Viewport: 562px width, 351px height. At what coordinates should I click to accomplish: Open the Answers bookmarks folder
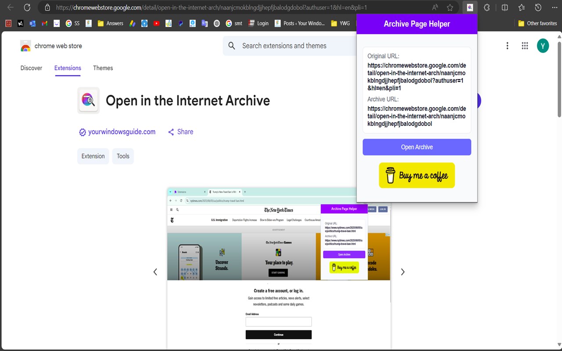(110, 23)
